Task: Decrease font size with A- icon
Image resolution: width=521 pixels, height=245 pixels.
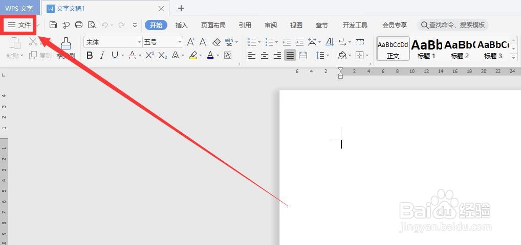Action: (203, 42)
